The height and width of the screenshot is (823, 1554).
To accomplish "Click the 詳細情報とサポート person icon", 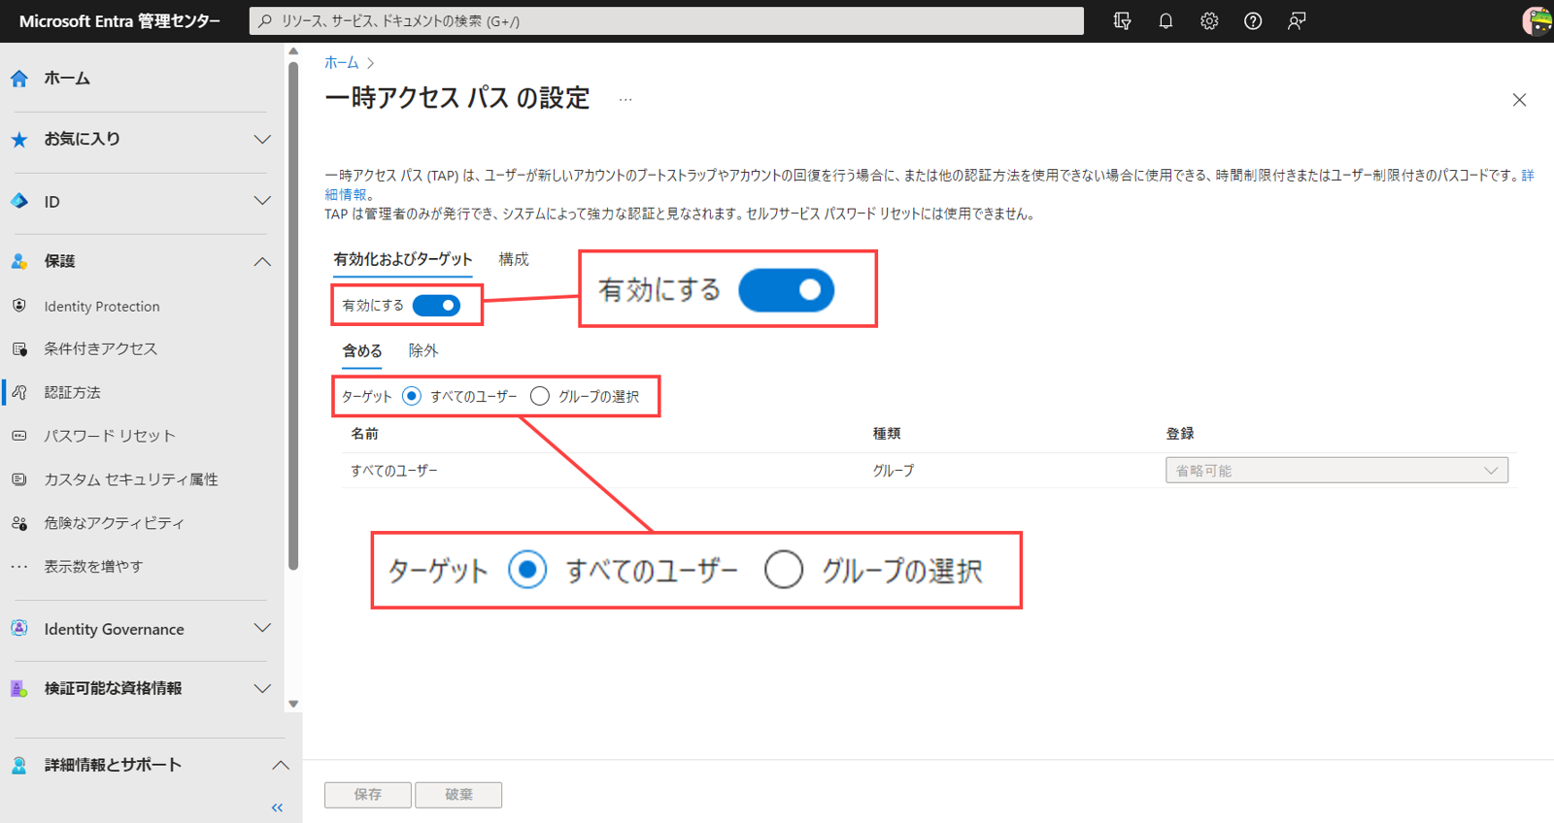I will point(19,765).
